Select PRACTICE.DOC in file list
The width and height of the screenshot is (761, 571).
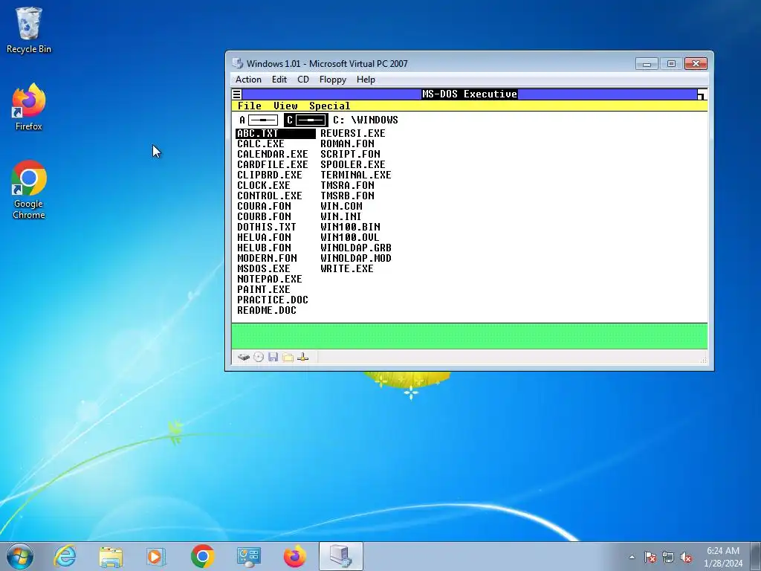273,300
